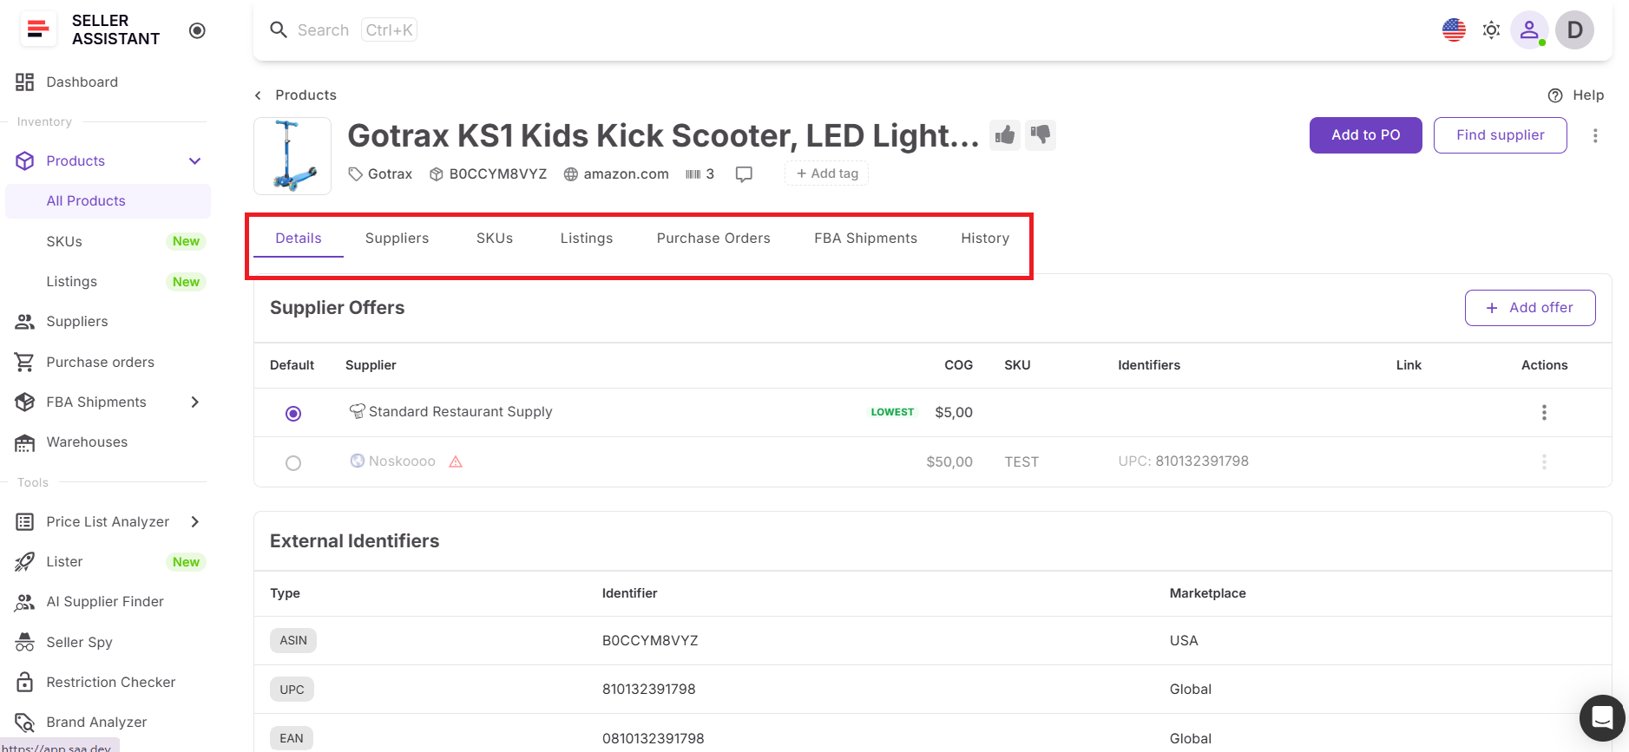Switch to the Listings tab
The image size is (1629, 752).
tap(587, 239)
